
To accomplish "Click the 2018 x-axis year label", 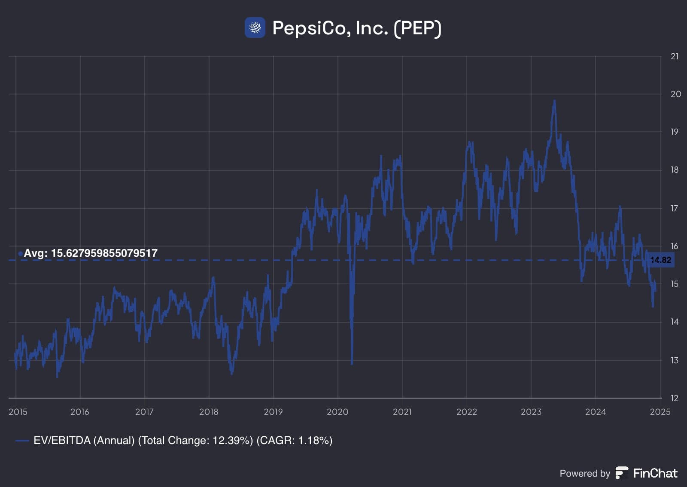I will point(209,412).
